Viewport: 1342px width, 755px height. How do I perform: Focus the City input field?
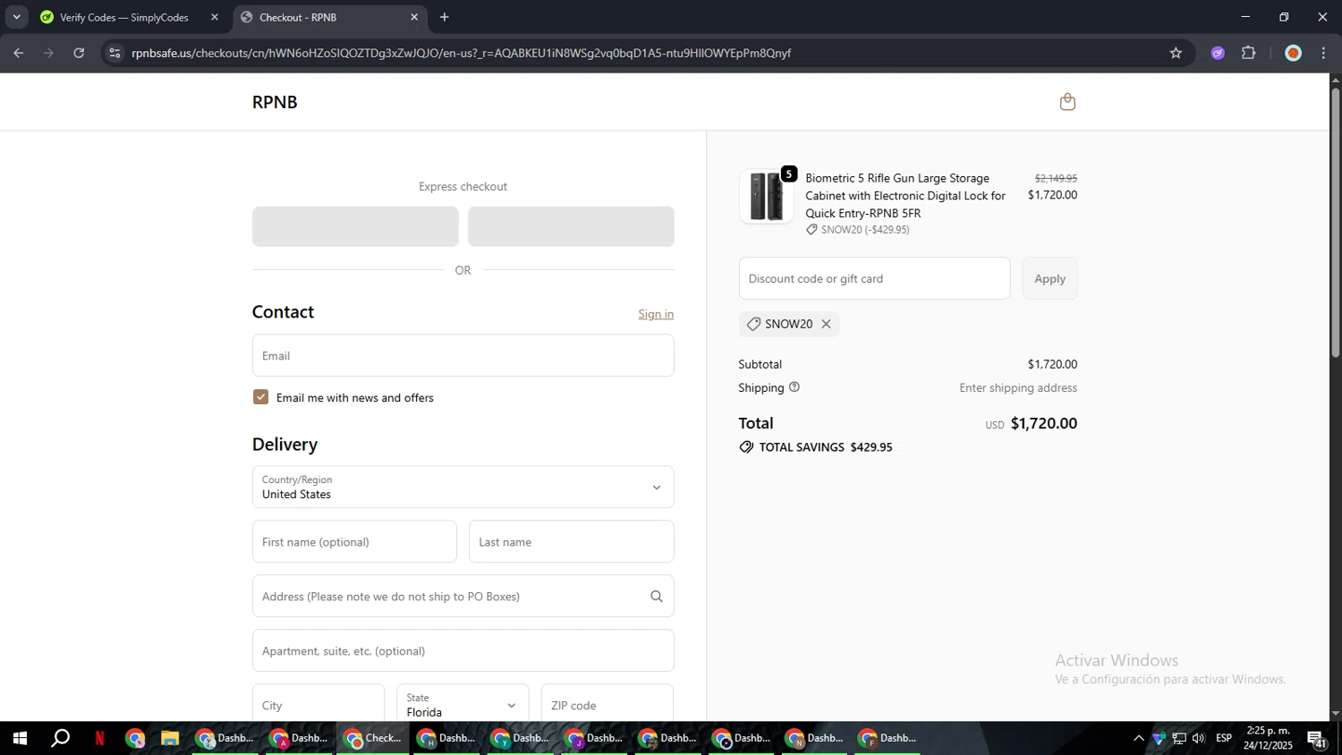319,704
